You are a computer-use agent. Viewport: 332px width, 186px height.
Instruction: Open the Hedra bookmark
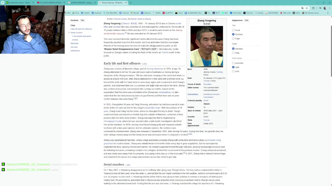click(x=296, y=13)
